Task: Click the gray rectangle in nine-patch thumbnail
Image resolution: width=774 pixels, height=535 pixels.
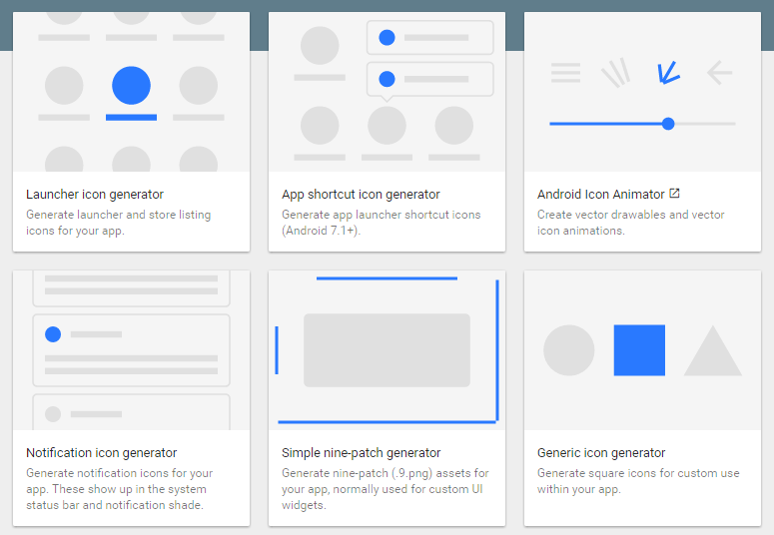Action: point(387,350)
